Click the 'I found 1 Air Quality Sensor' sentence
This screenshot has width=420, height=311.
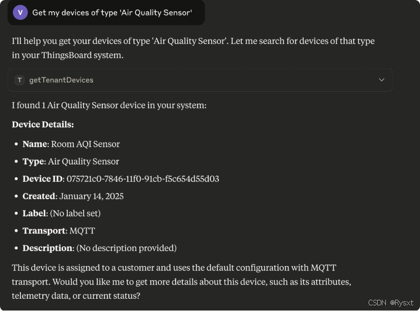click(109, 105)
